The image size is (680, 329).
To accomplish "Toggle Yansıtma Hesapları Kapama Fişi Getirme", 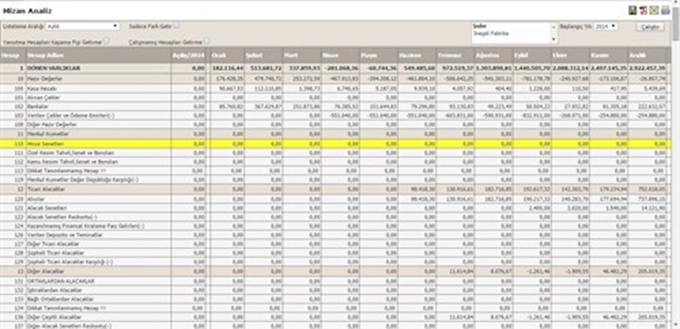I will click(x=106, y=41).
